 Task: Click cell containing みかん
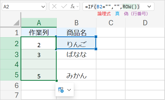76,75
